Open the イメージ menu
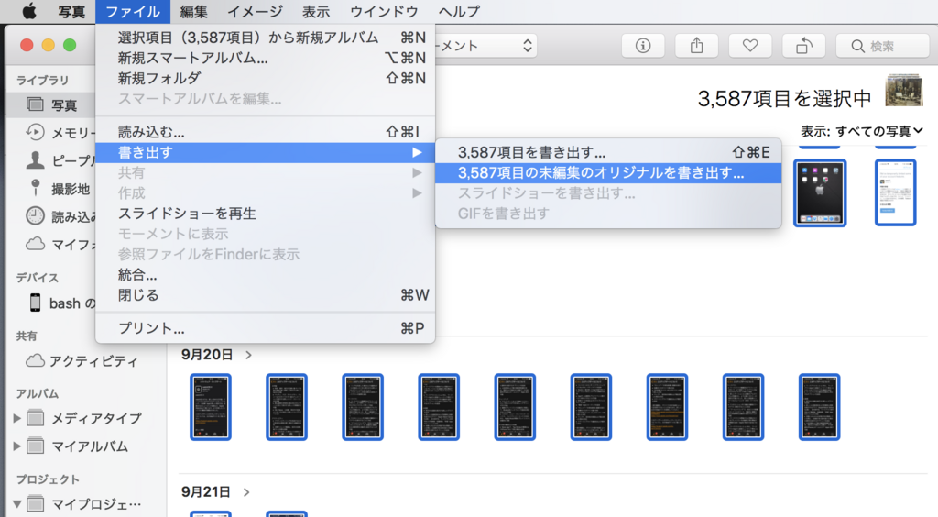938x517 pixels. (x=255, y=11)
